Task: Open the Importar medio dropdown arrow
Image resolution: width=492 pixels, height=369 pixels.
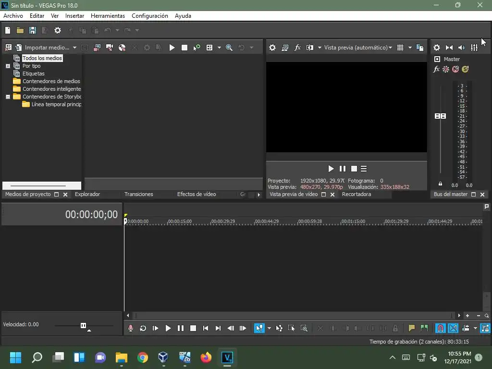Action: click(74, 48)
